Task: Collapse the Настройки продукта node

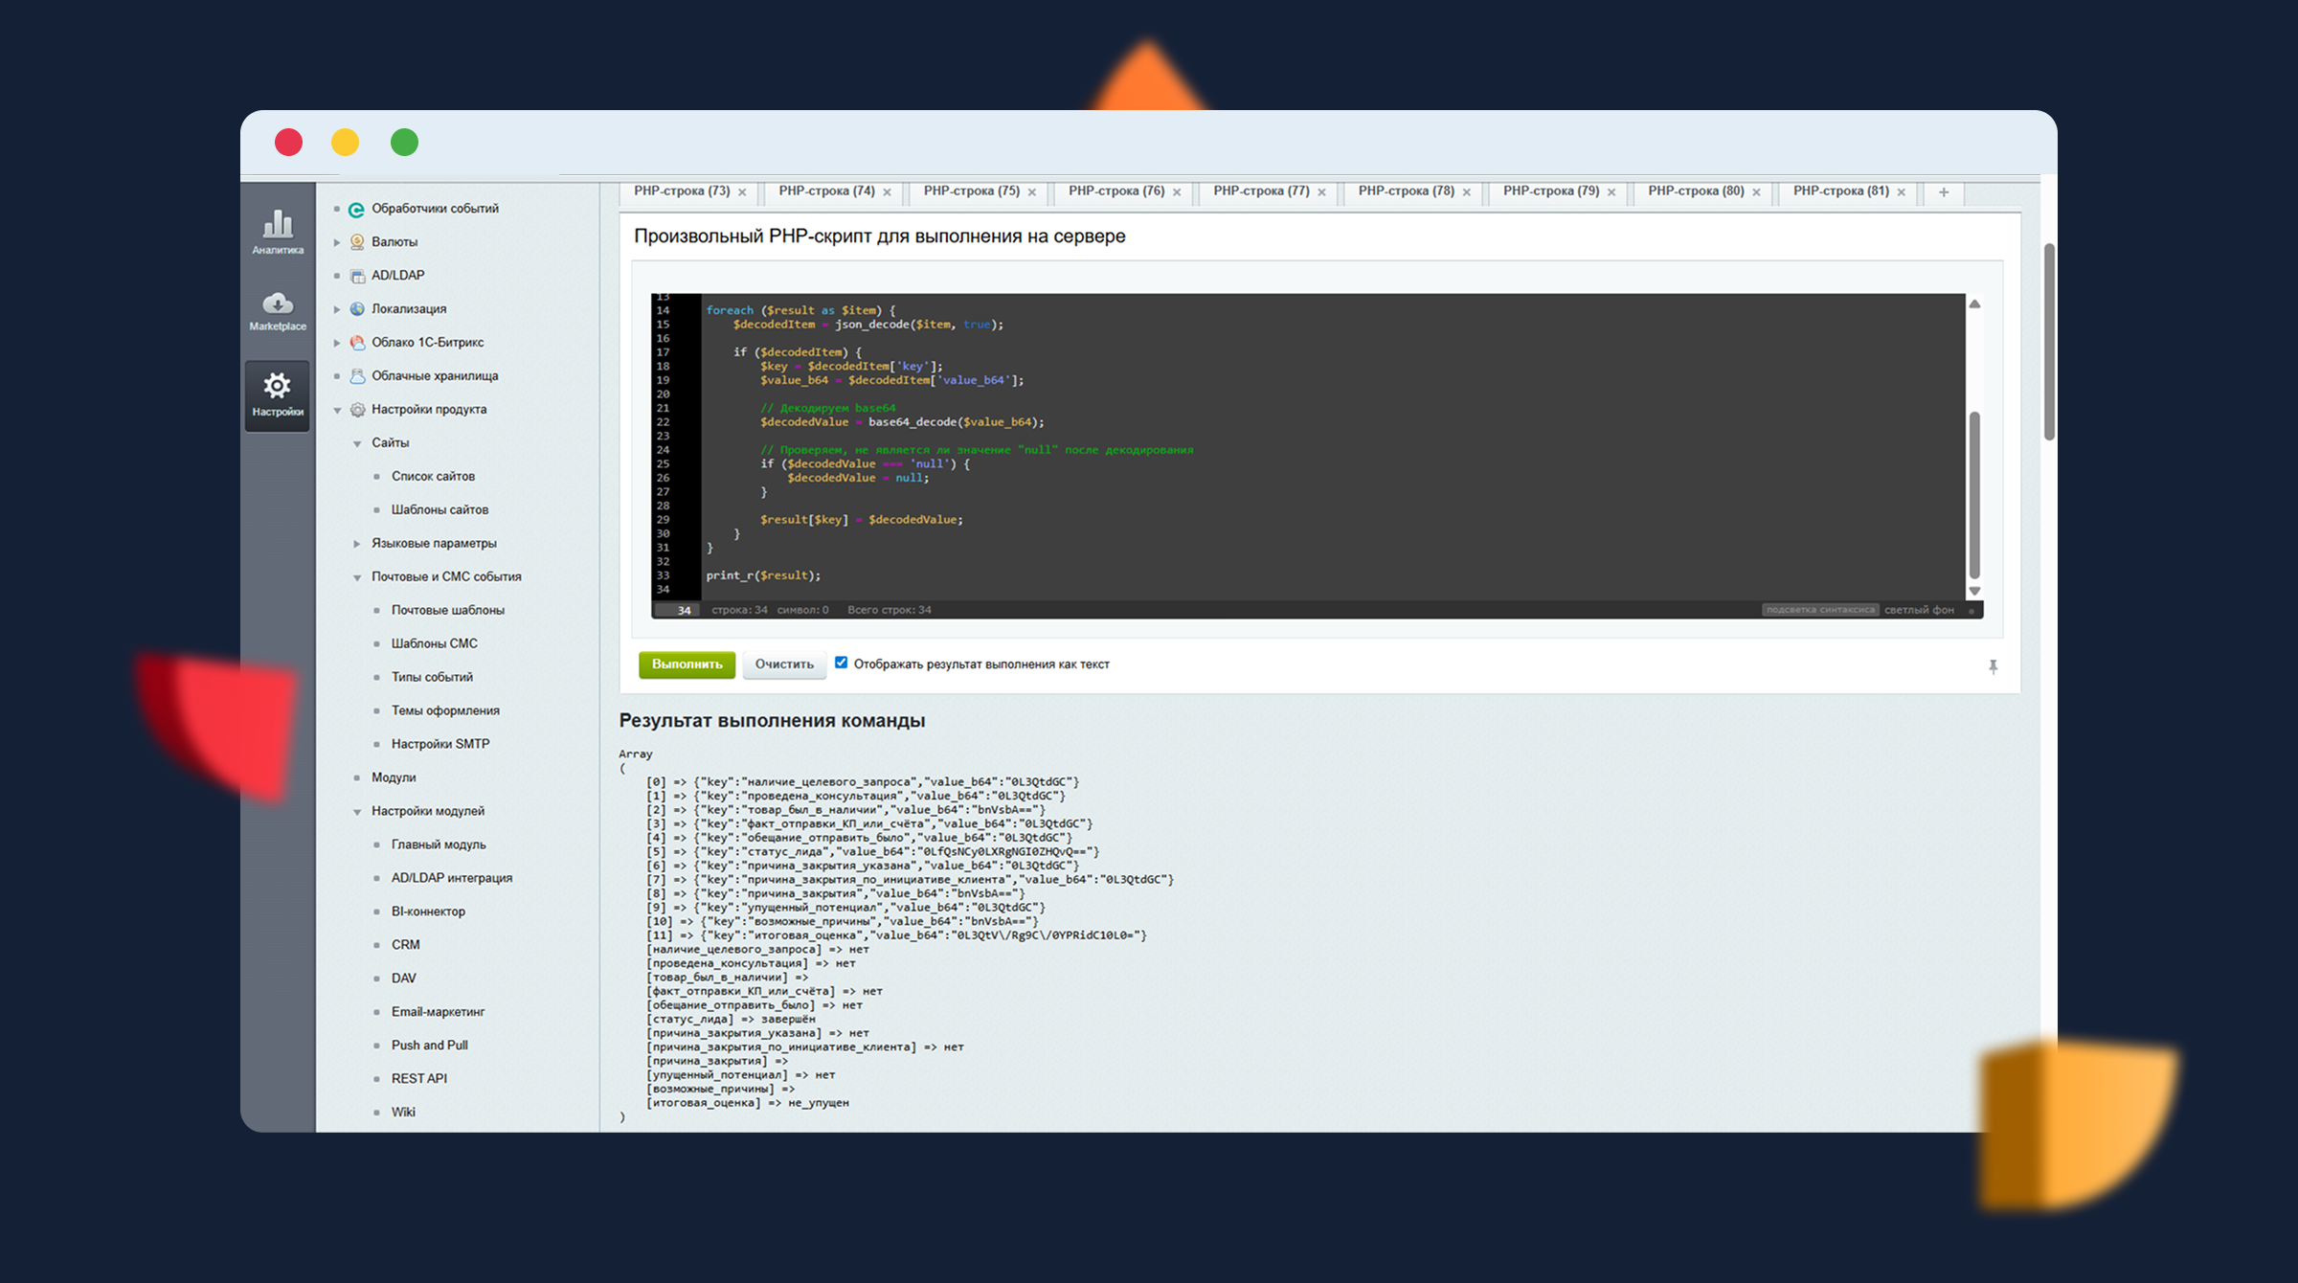Action: [337, 410]
